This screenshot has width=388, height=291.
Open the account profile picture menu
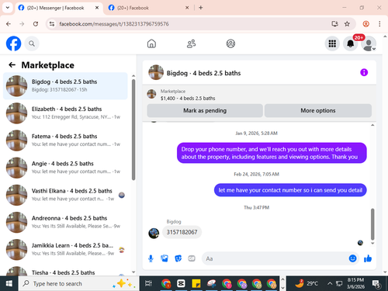pos(369,43)
